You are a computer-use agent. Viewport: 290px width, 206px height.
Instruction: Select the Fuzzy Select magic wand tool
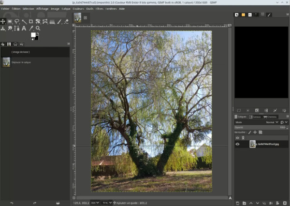click(24, 21)
